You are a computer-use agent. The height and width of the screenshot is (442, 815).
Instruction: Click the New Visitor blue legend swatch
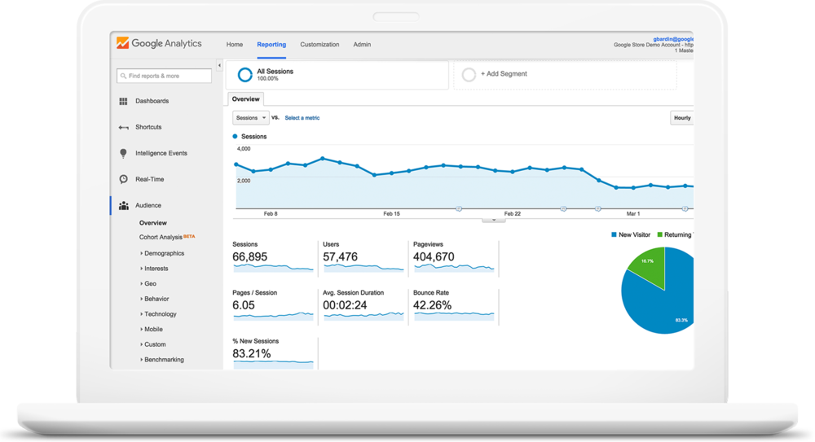pos(614,234)
